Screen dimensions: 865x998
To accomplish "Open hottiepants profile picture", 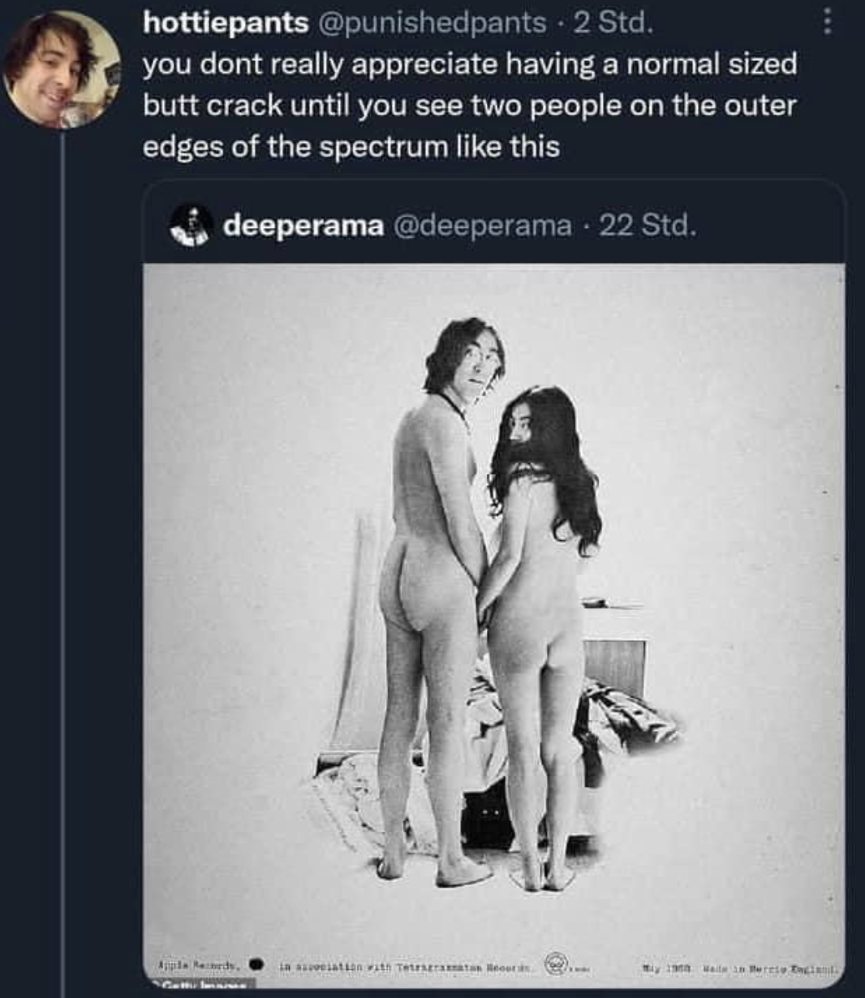I will (62, 69).
